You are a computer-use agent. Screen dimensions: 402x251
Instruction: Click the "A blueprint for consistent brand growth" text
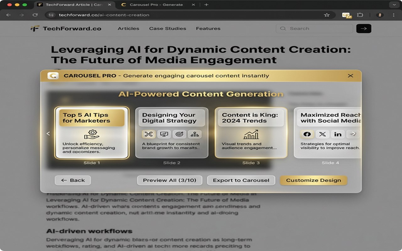tap(171, 146)
